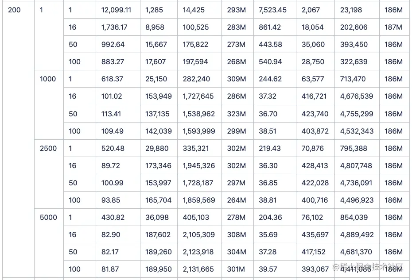Screen dimensions: 412x280
Task: Select cell containing 4,755,299
Action: (357, 114)
